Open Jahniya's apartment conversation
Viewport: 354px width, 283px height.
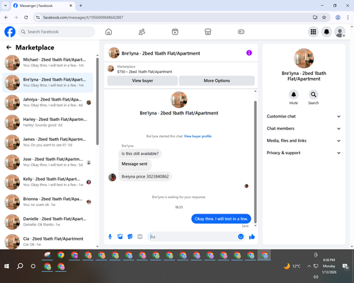[48, 103]
